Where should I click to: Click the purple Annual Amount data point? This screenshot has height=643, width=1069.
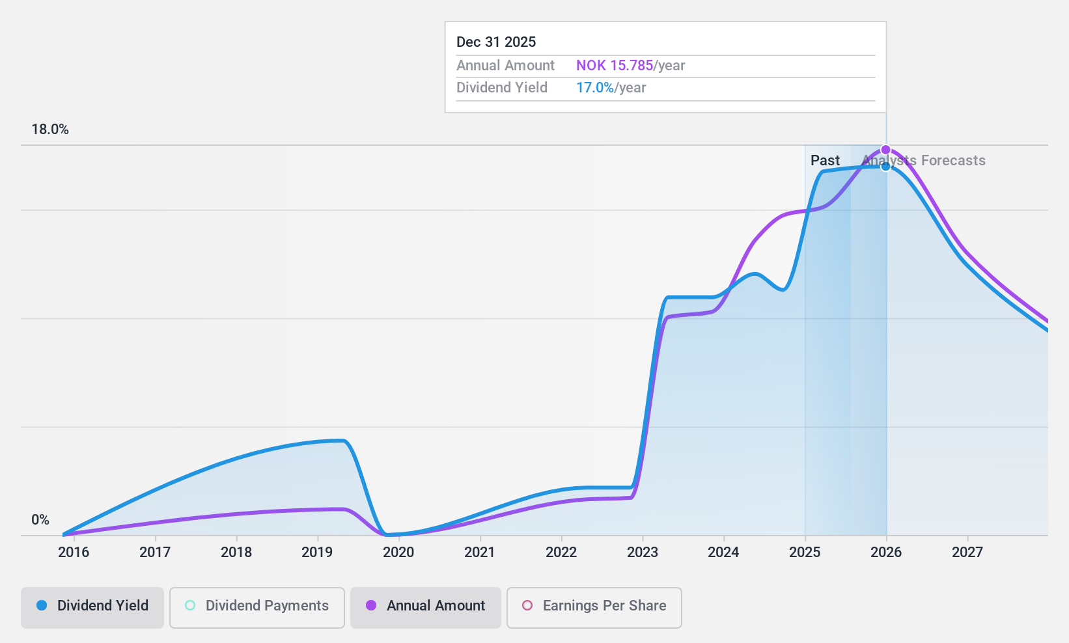(885, 150)
